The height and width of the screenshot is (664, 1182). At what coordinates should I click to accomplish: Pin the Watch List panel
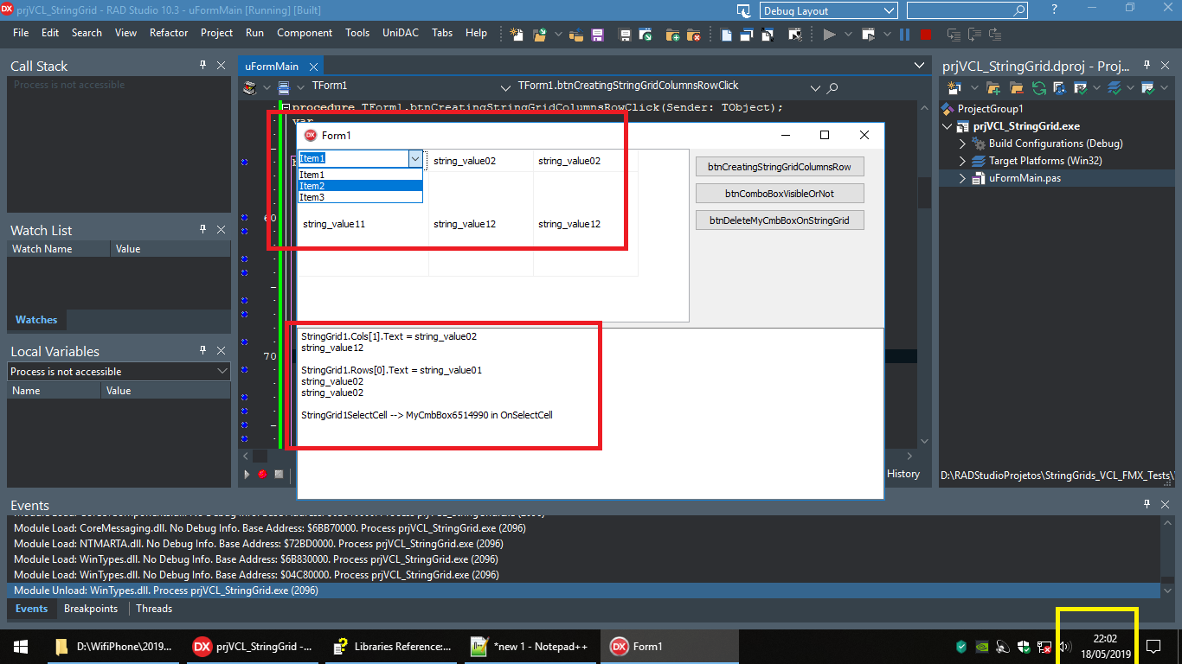tap(202, 230)
